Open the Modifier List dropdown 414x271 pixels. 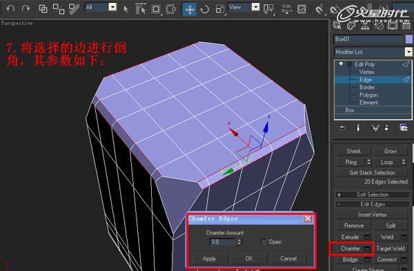click(x=408, y=52)
